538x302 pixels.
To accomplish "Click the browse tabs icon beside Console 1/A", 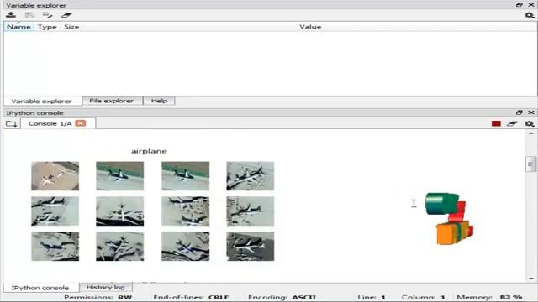I will pos(11,123).
